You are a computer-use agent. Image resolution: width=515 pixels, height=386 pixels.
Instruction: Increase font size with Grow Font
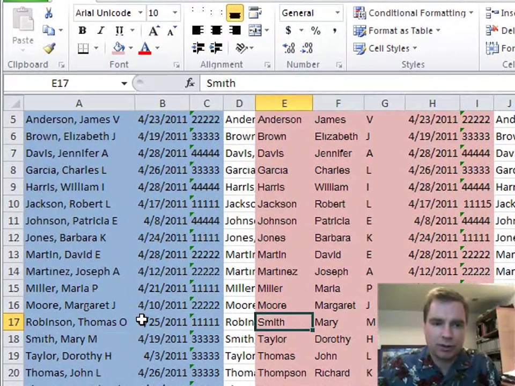pos(154,31)
